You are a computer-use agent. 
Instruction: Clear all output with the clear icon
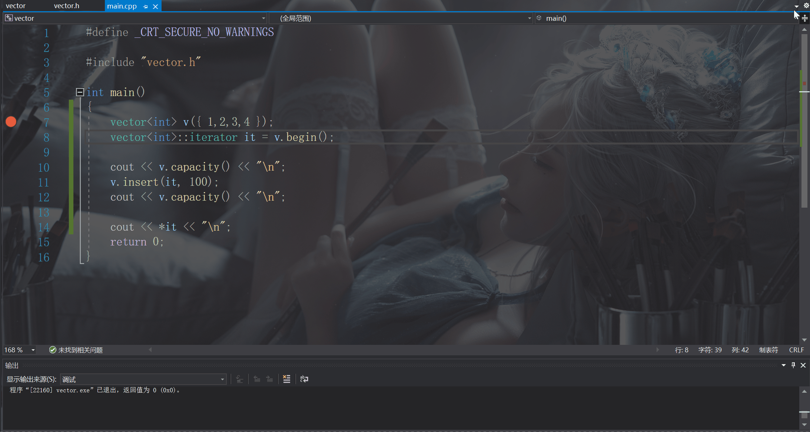[x=286, y=379]
